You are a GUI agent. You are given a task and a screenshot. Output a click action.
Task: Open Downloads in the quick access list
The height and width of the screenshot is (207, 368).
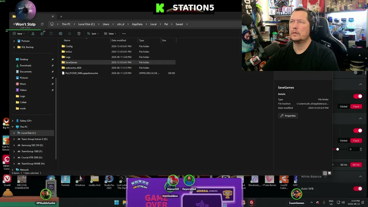pos(26,66)
